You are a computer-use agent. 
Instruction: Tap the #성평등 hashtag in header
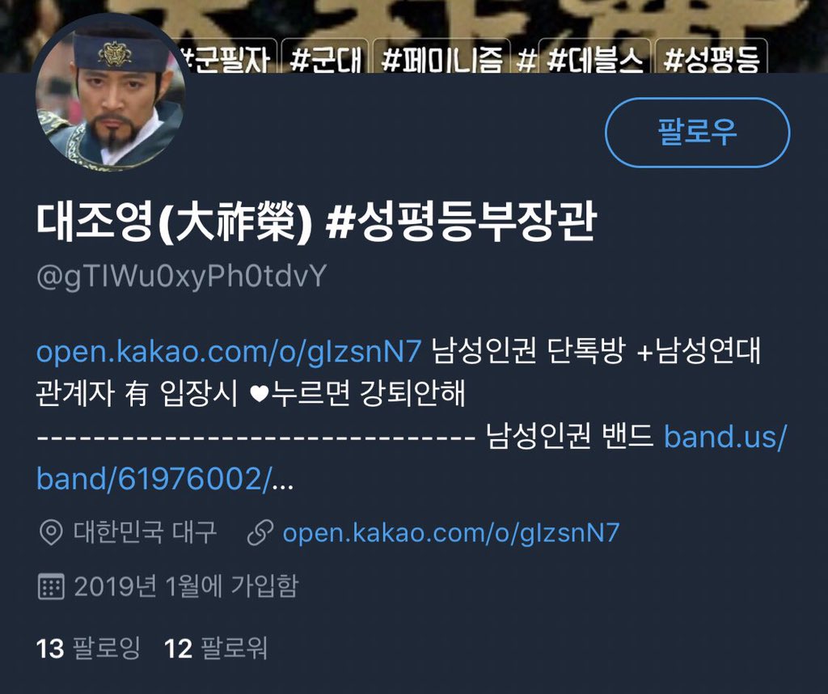[x=711, y=58]
